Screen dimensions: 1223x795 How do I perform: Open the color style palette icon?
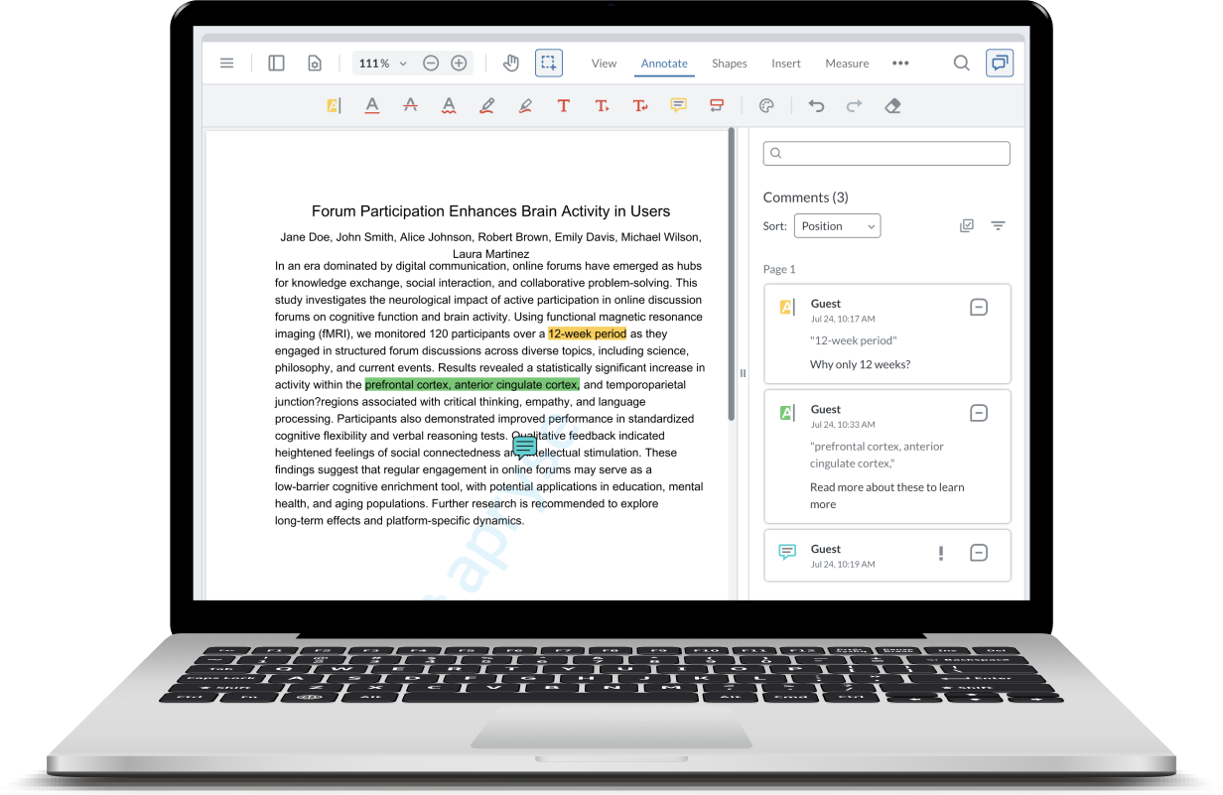[766, 105]
